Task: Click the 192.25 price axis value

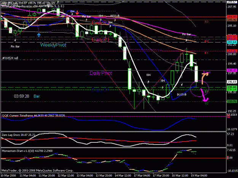Action: 232,111
